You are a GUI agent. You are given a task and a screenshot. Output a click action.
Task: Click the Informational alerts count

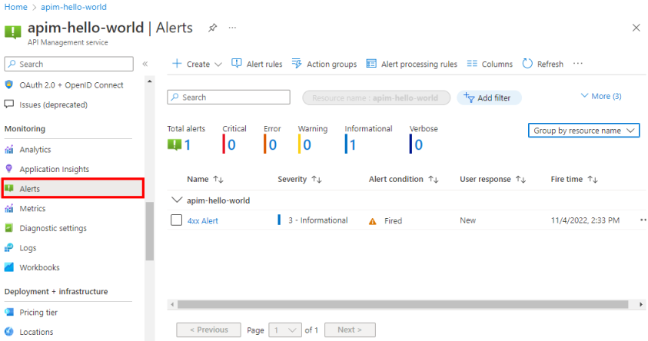tap(353, 145)
